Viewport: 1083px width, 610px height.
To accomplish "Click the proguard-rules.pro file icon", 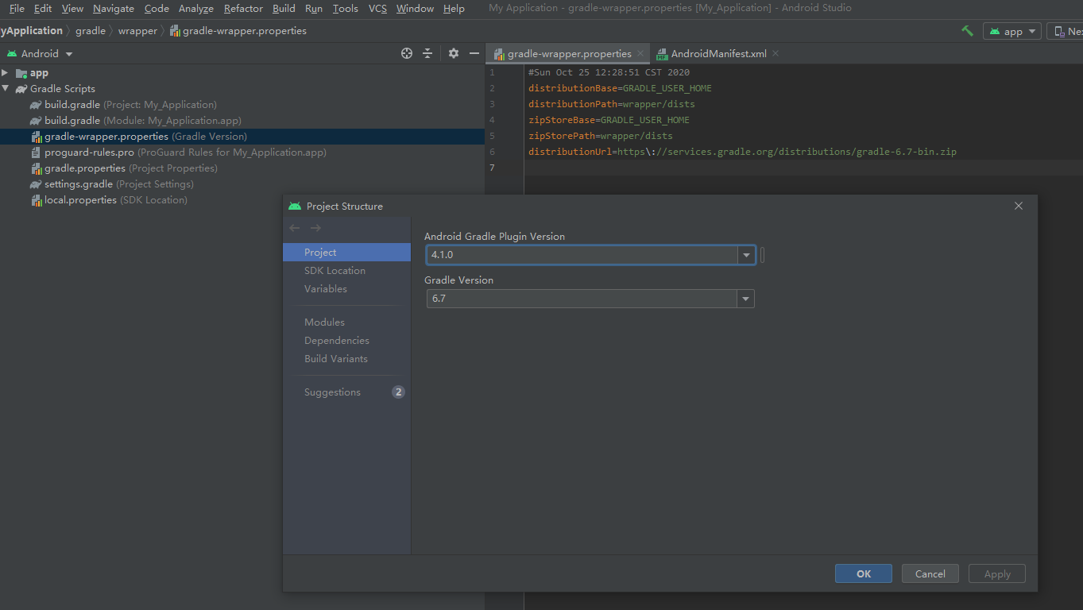I will tap(37, 152).
